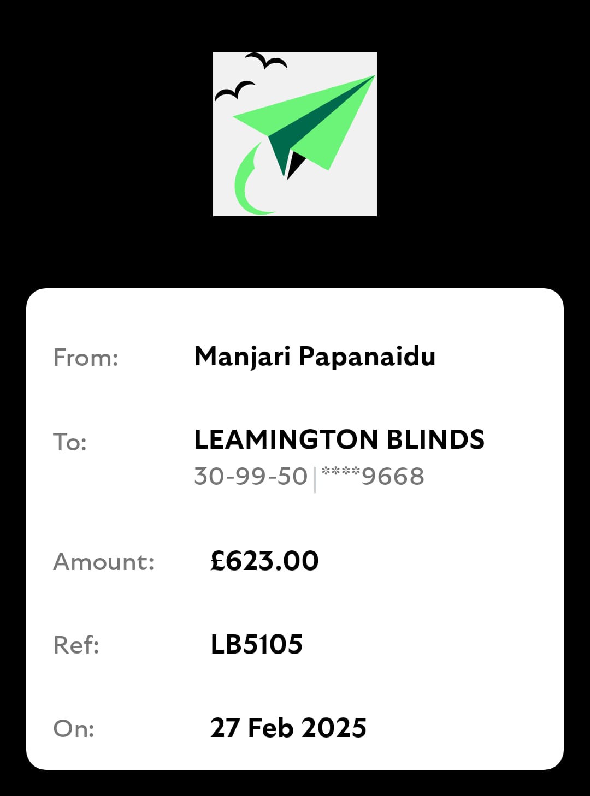The height and width of the screenshot is (796, 590).
Task: Click the To: label
Action: pyautogui.click(x=70, y=442)
